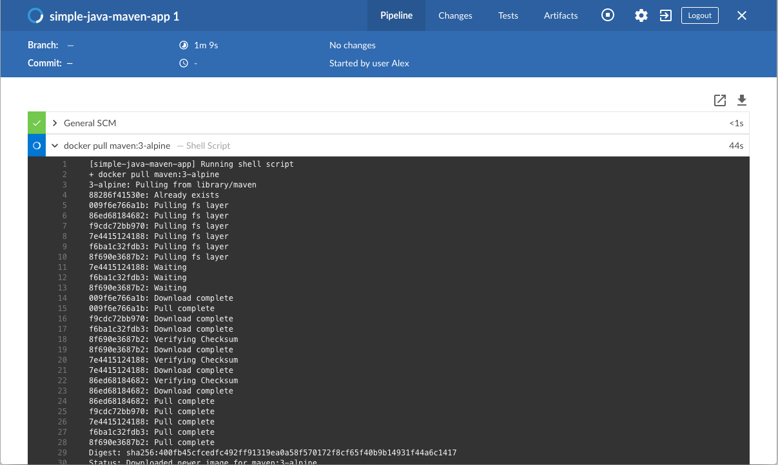Collapse the docker pull maven:3-alpine step
Screen dimensions: 778x465
[55, 146]
